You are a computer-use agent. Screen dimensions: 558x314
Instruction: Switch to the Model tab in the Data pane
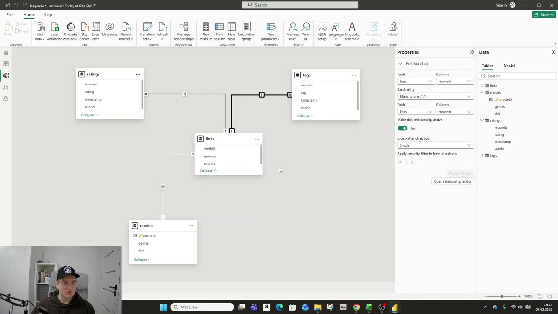(x=509, y=65)
